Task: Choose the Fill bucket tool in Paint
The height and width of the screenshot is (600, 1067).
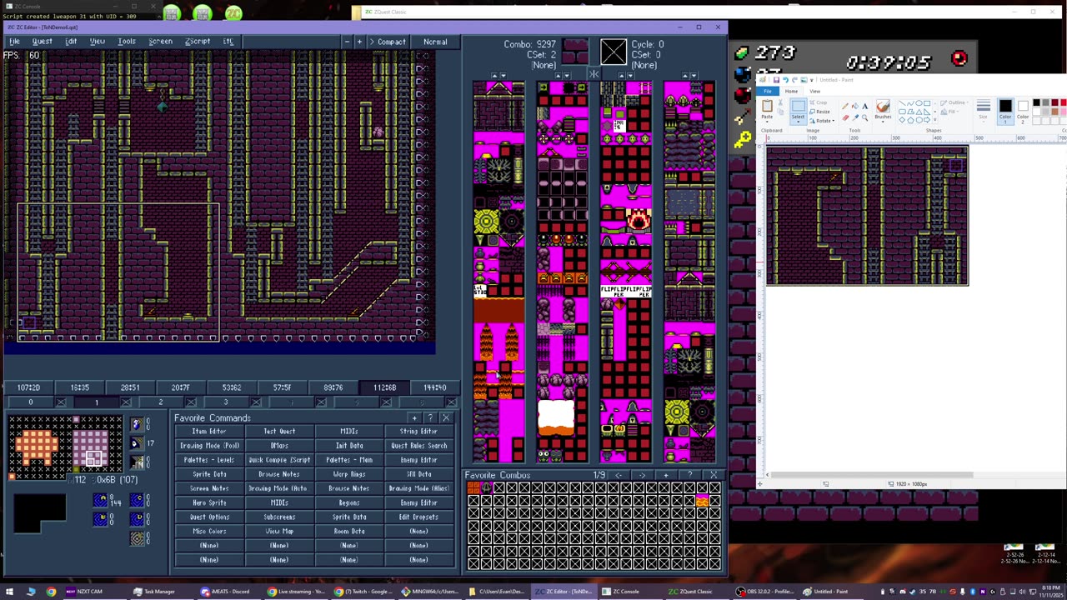Action: tap(855, 106)
